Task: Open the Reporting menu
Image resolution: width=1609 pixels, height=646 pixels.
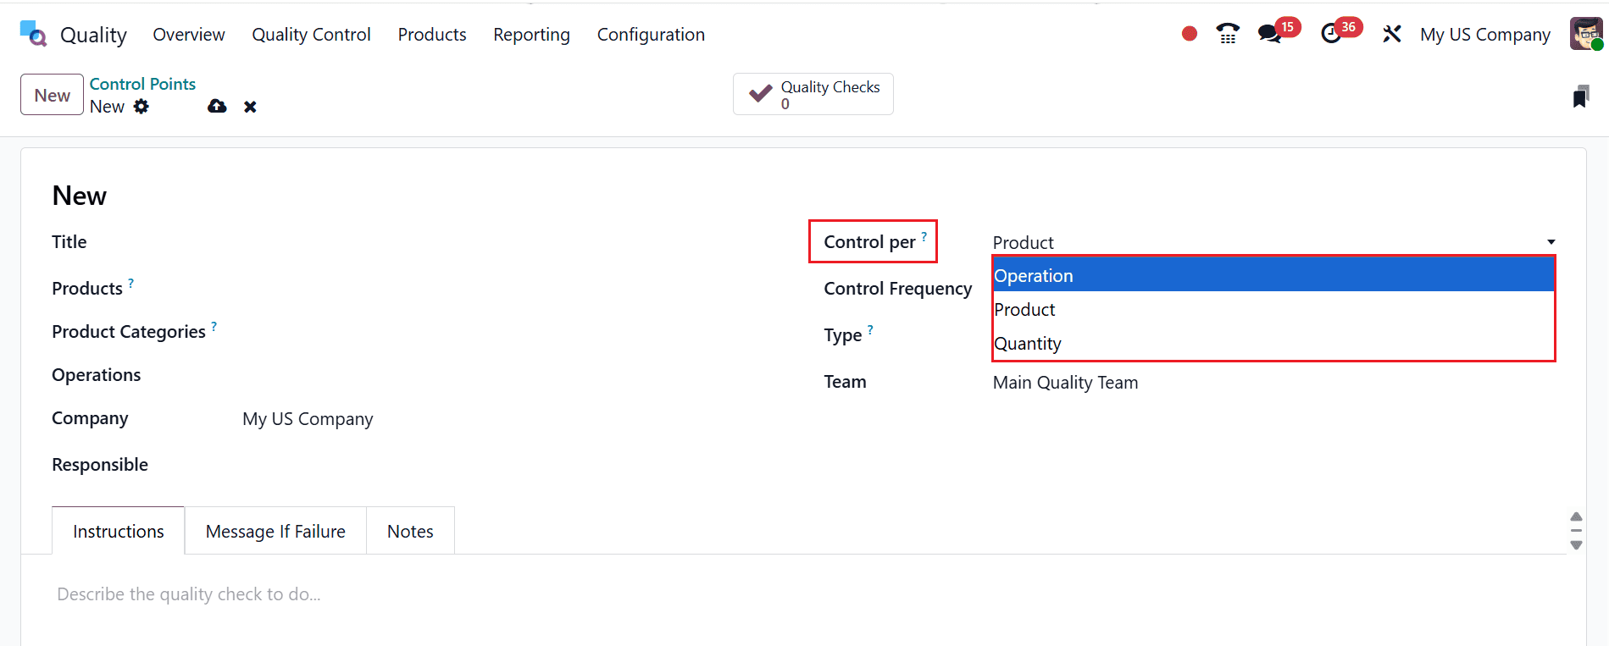Action: pos(531,35)
